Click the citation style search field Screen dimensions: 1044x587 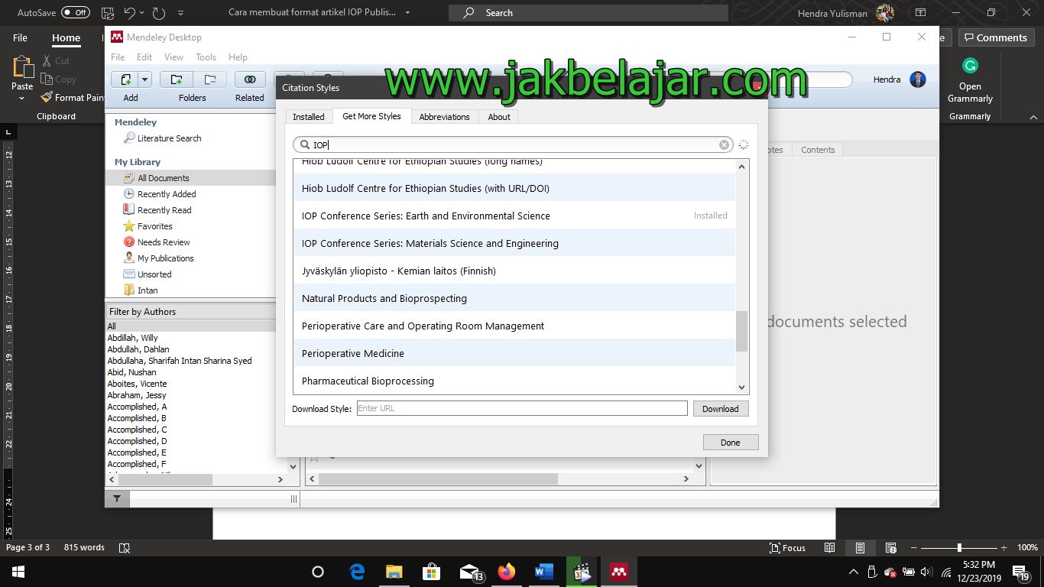(x=513, y=144)
